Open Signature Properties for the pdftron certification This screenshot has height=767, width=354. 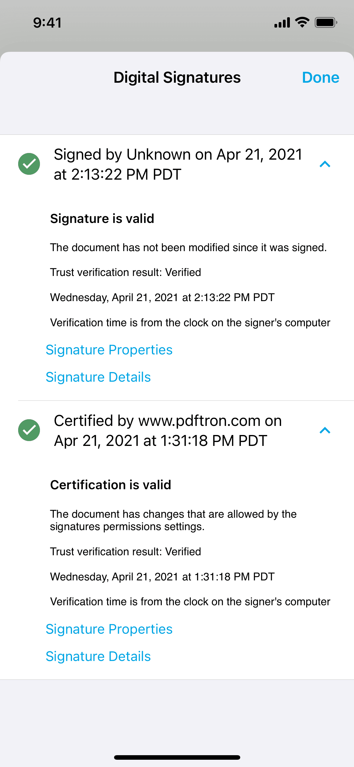[x=109, y=629]
